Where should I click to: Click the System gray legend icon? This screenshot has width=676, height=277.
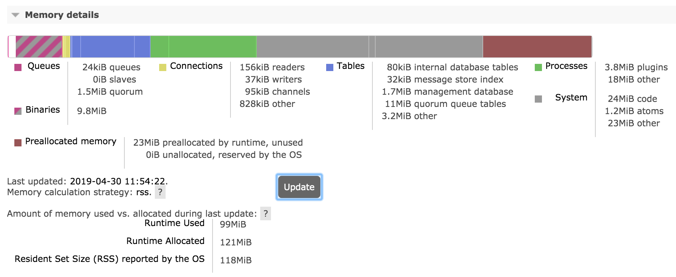pyautogui.click(x=538, y=98)
